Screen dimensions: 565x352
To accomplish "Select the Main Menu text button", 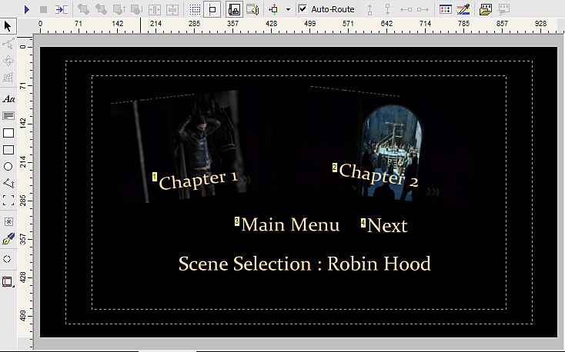I will click(x=290, y=225).
